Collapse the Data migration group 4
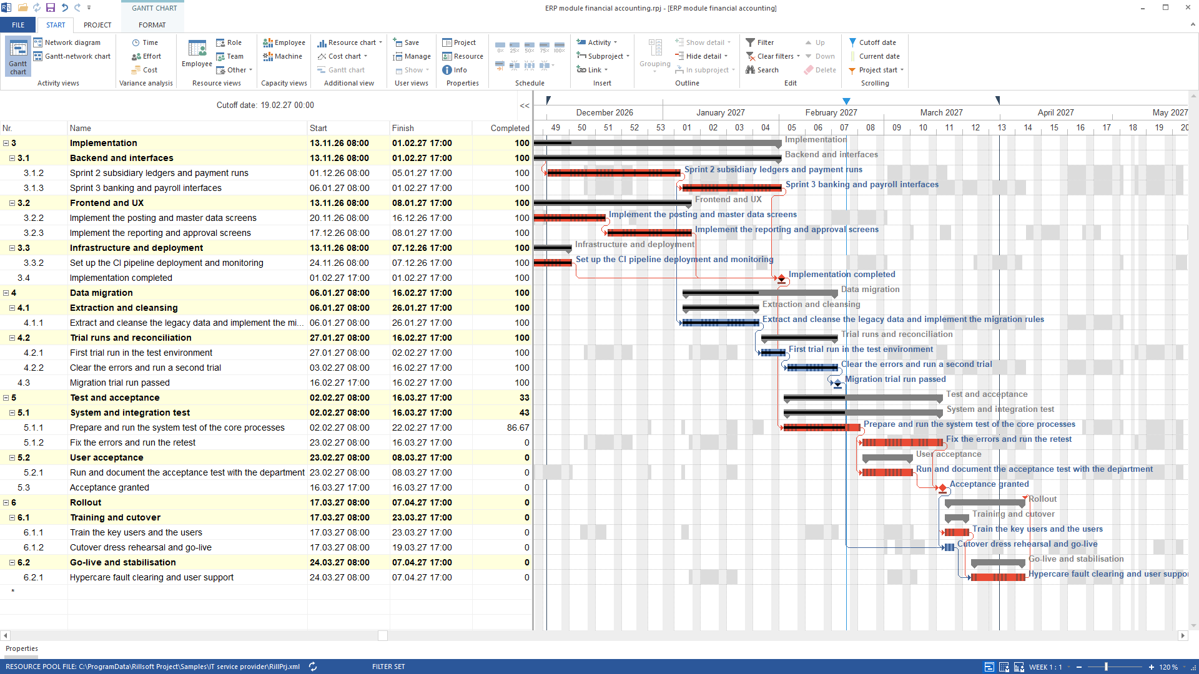The width and height of the screenshot is (1199, 674). 6,293
